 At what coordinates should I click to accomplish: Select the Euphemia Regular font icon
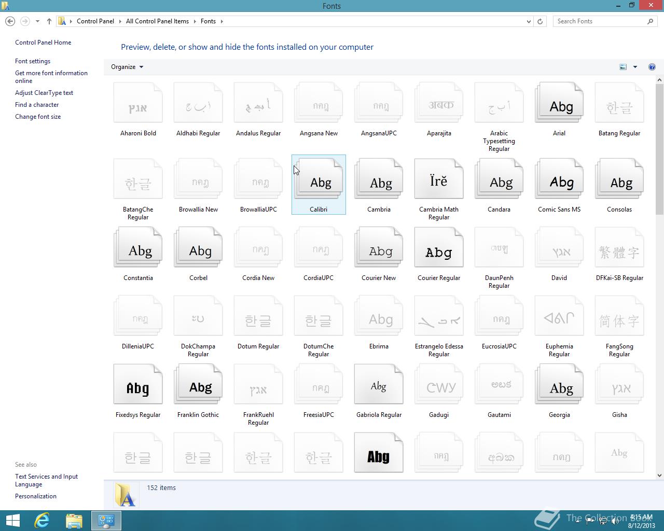click(x=559, y=316)
